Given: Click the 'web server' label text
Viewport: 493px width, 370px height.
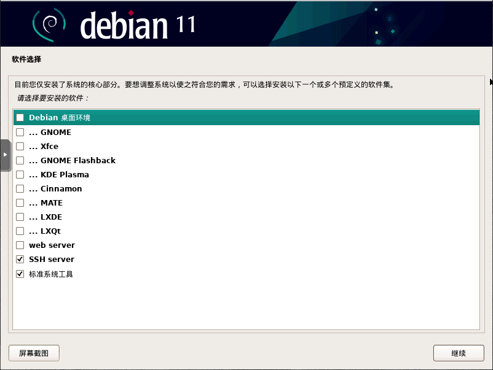Looking at the screenshot, I should [52, 245].
